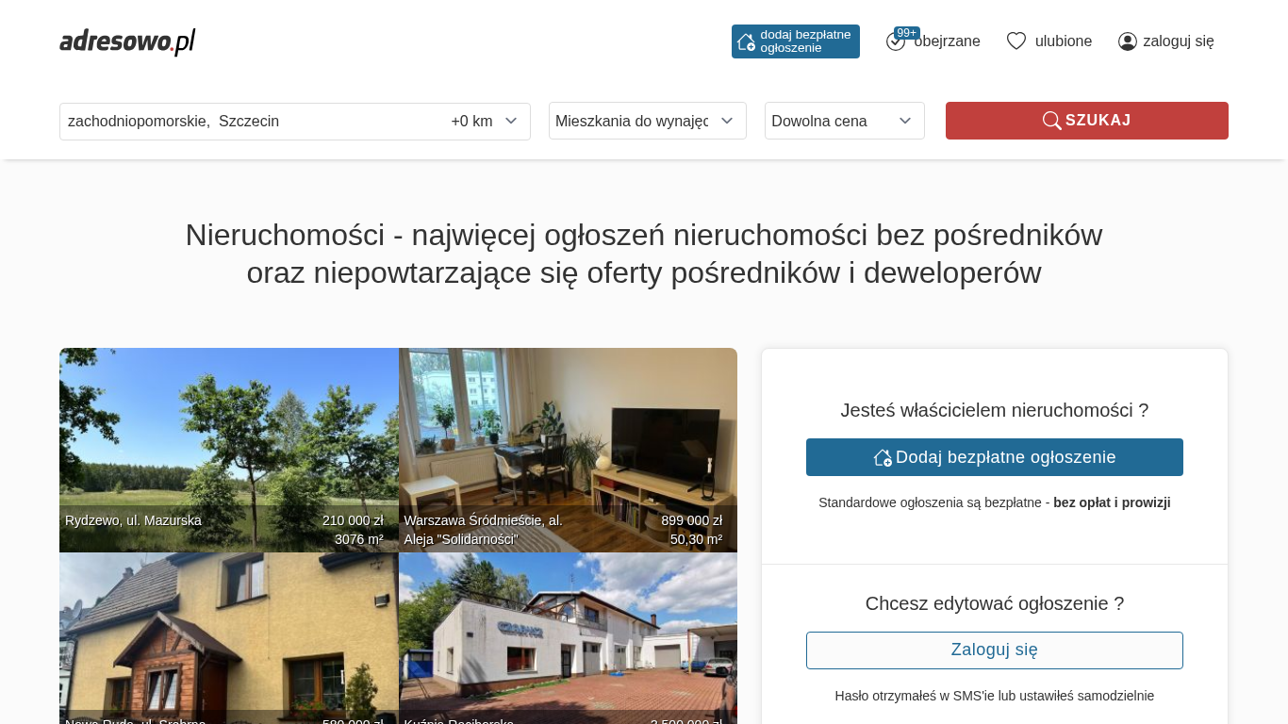
Task: Click the magnifier icon in the Szukaj button
Action: (1052, 121)
